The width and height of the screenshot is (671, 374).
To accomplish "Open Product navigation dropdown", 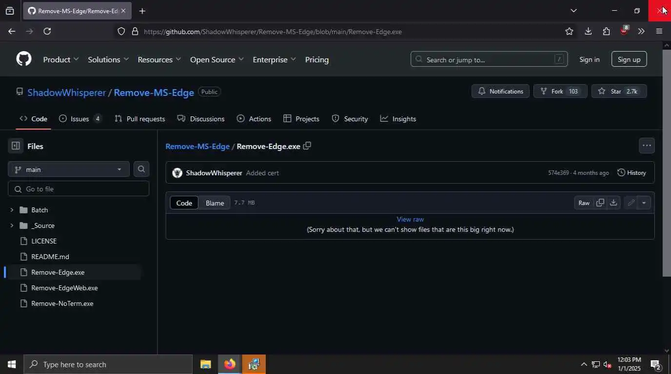I will pos(61,59).
